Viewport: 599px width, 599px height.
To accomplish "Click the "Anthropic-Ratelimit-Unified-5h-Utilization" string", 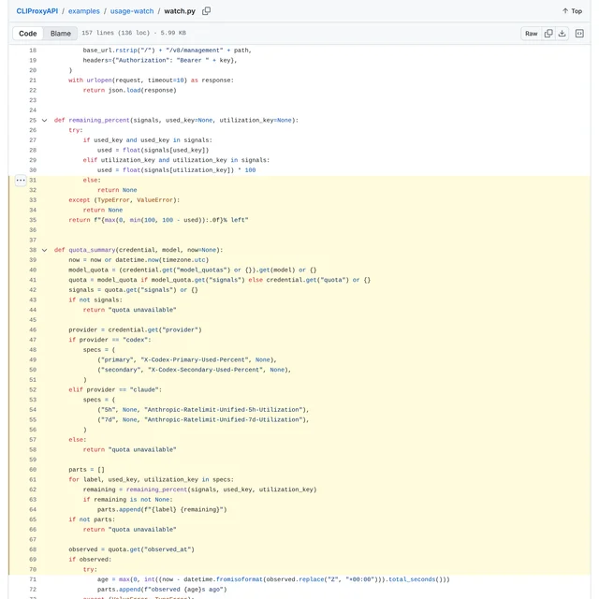I will click(x=225, y=410).
